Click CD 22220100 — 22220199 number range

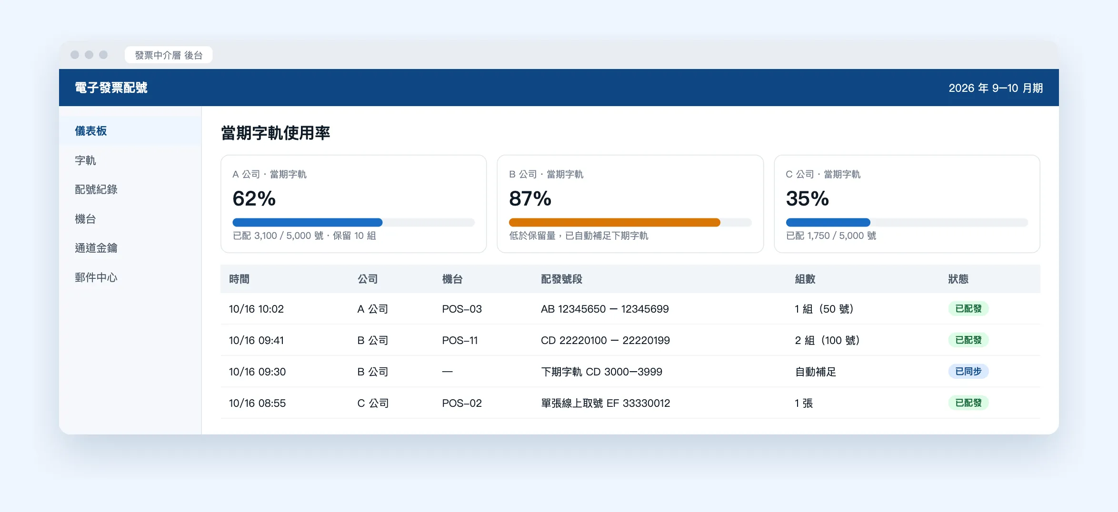click(x=605, y=340)
